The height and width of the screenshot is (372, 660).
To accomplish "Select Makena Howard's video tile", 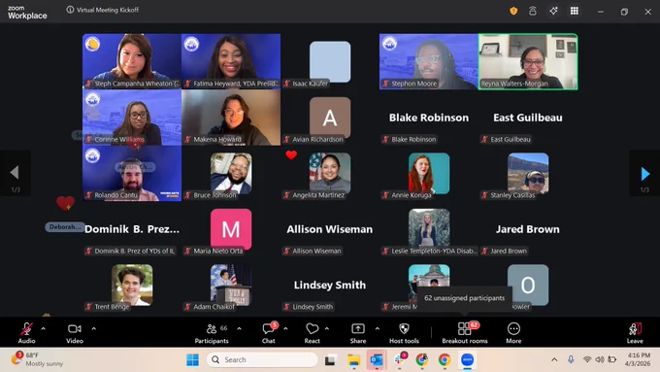I will click(231, 118).
